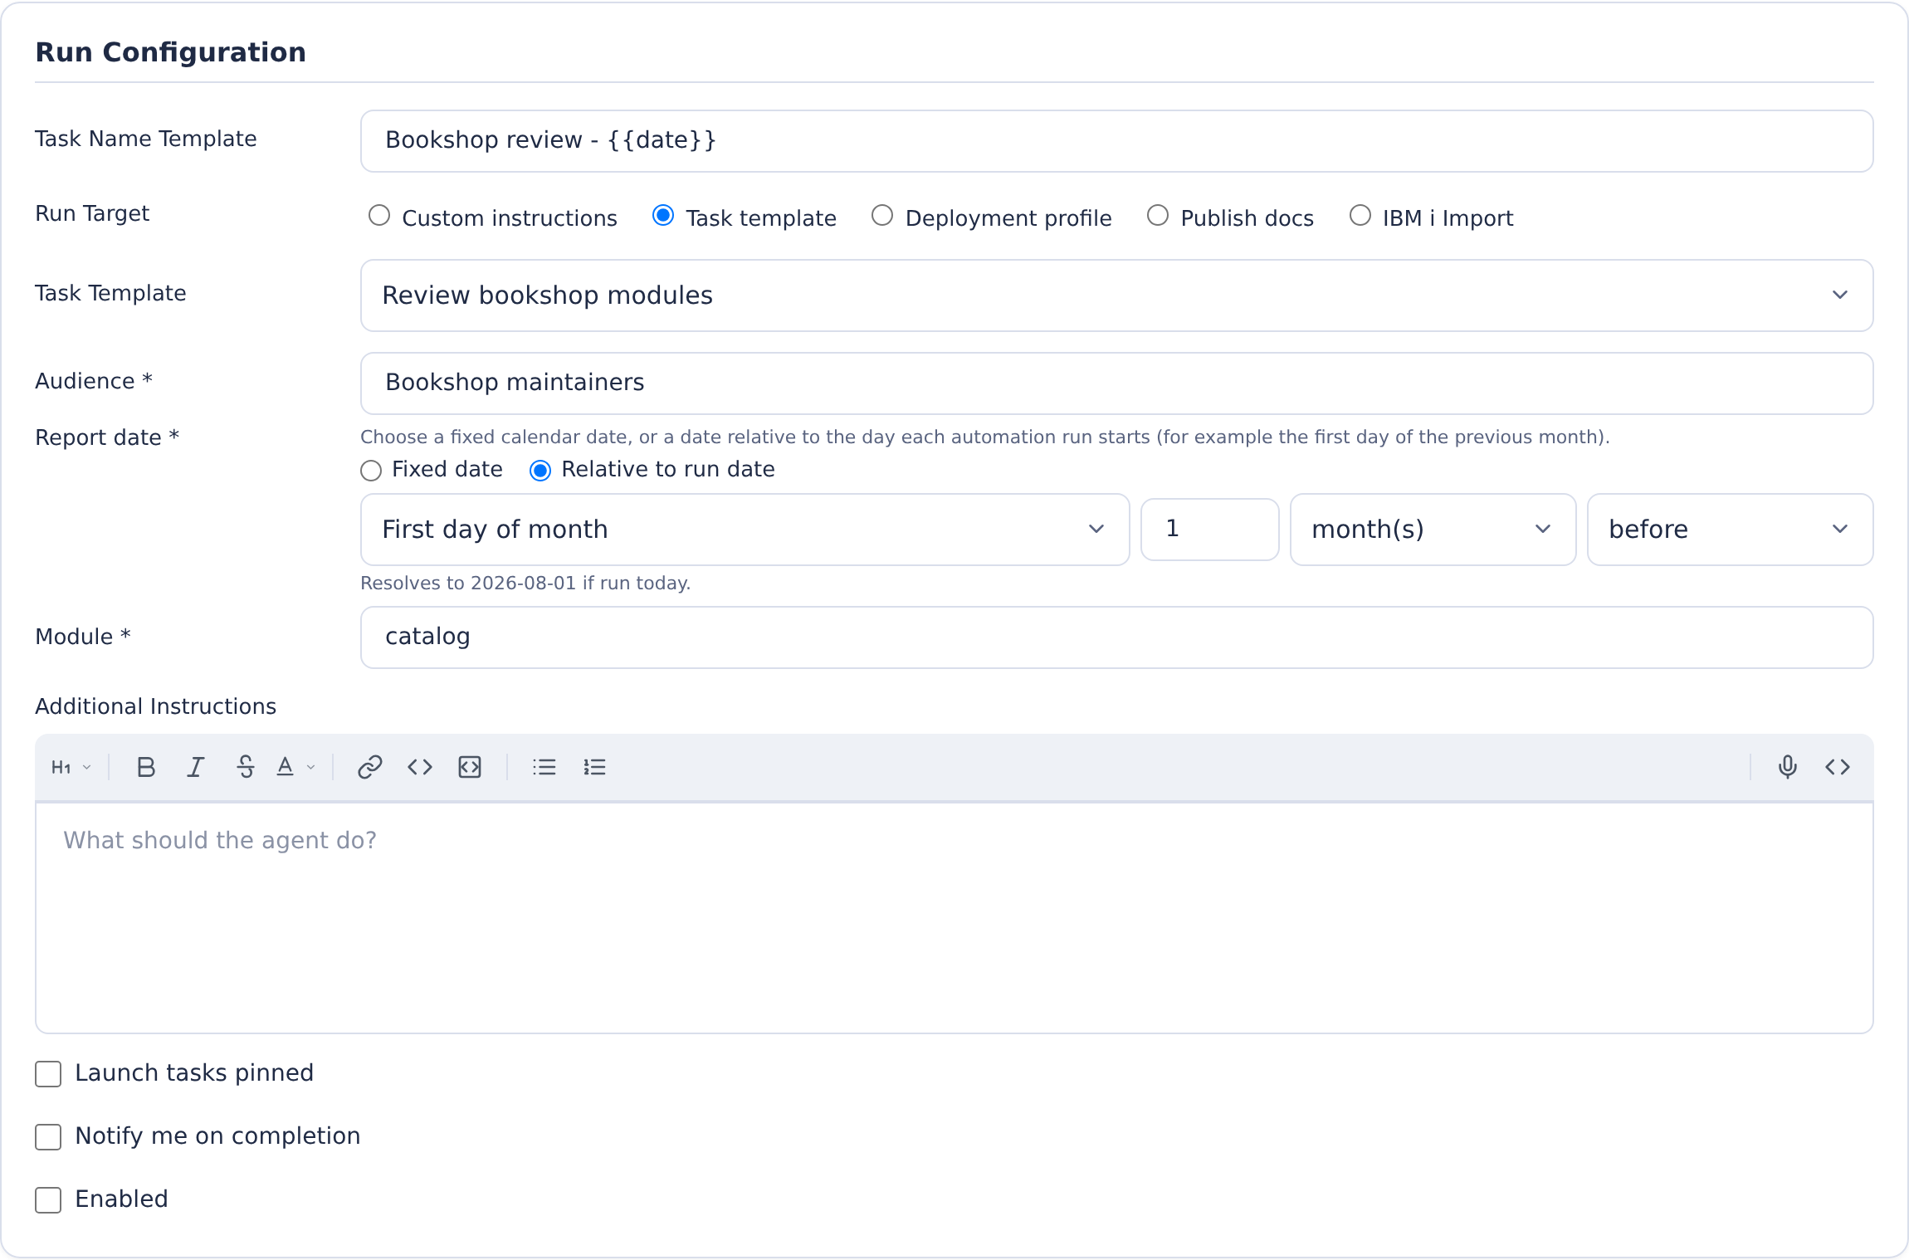Focus the Module field containing catalog
The image size is (1909, 1260).
click(1116, 637)
